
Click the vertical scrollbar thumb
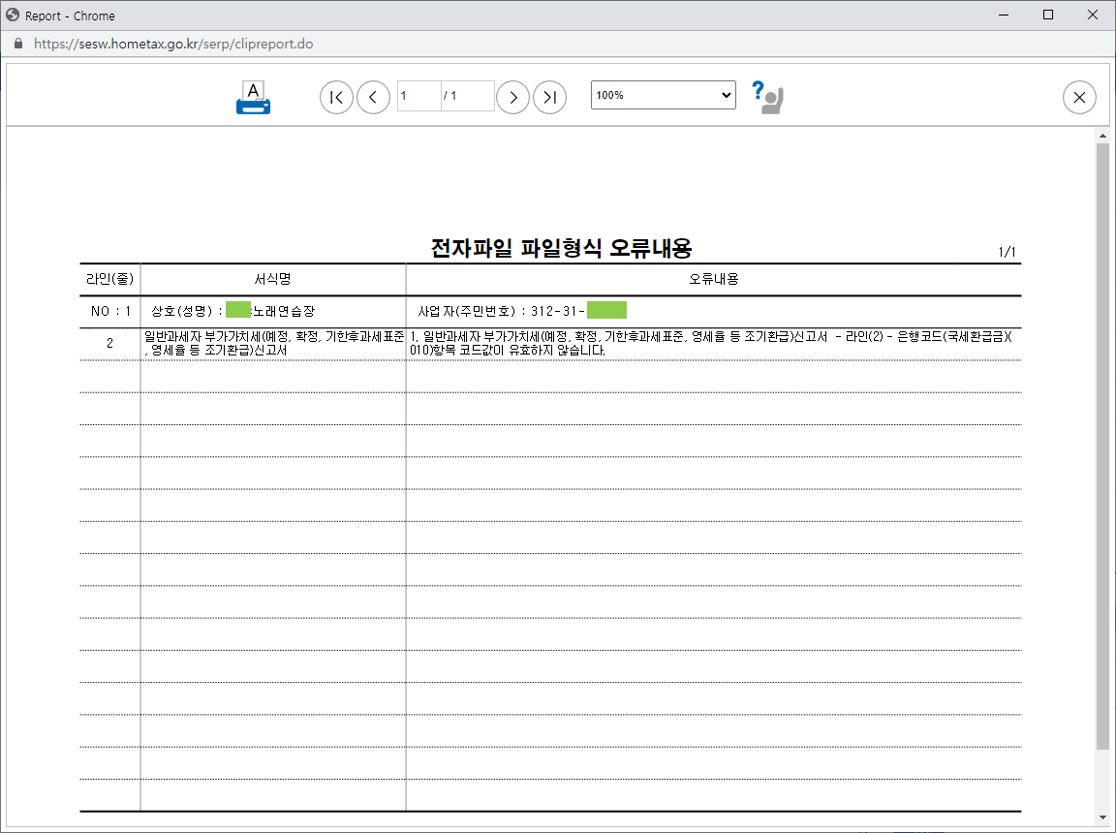(x=1102, y=446)
